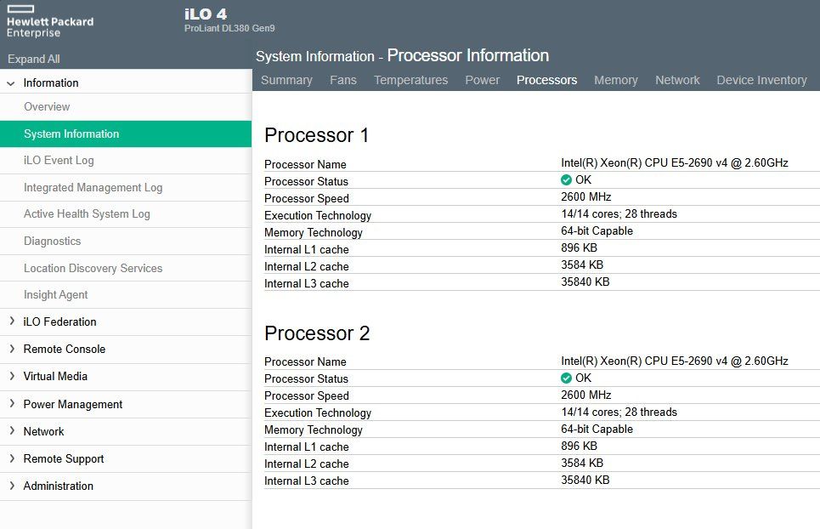Viewport: 820px width, 529px height.
Task: Select System Information in the sidebar
Action: (x=126, y=134)
